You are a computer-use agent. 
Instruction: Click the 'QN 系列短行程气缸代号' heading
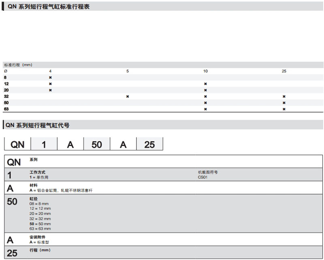point(38,125)
